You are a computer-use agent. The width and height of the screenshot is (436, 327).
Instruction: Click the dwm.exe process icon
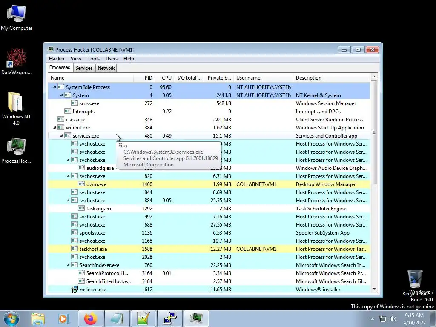(x=81, y=184)
